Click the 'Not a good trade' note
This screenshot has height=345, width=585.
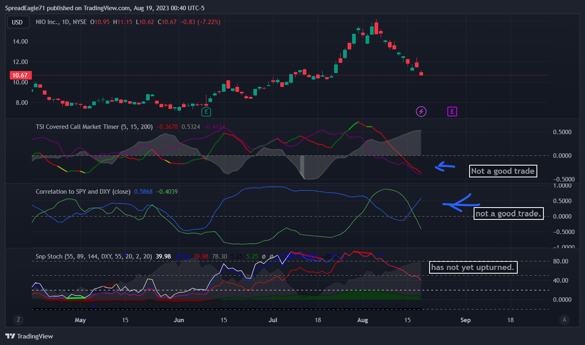(503, 171)
